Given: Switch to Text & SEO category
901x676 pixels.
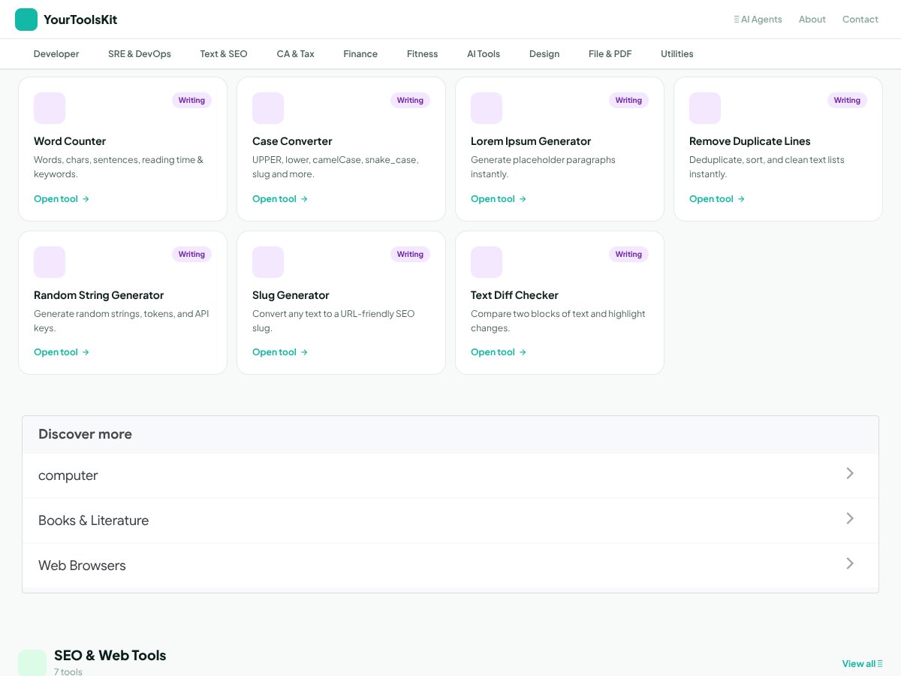Looking at the screenshot, I should [x=224, y=54].
